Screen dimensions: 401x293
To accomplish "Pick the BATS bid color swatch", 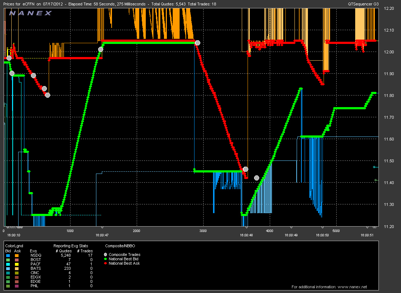I will coord(8,268).
